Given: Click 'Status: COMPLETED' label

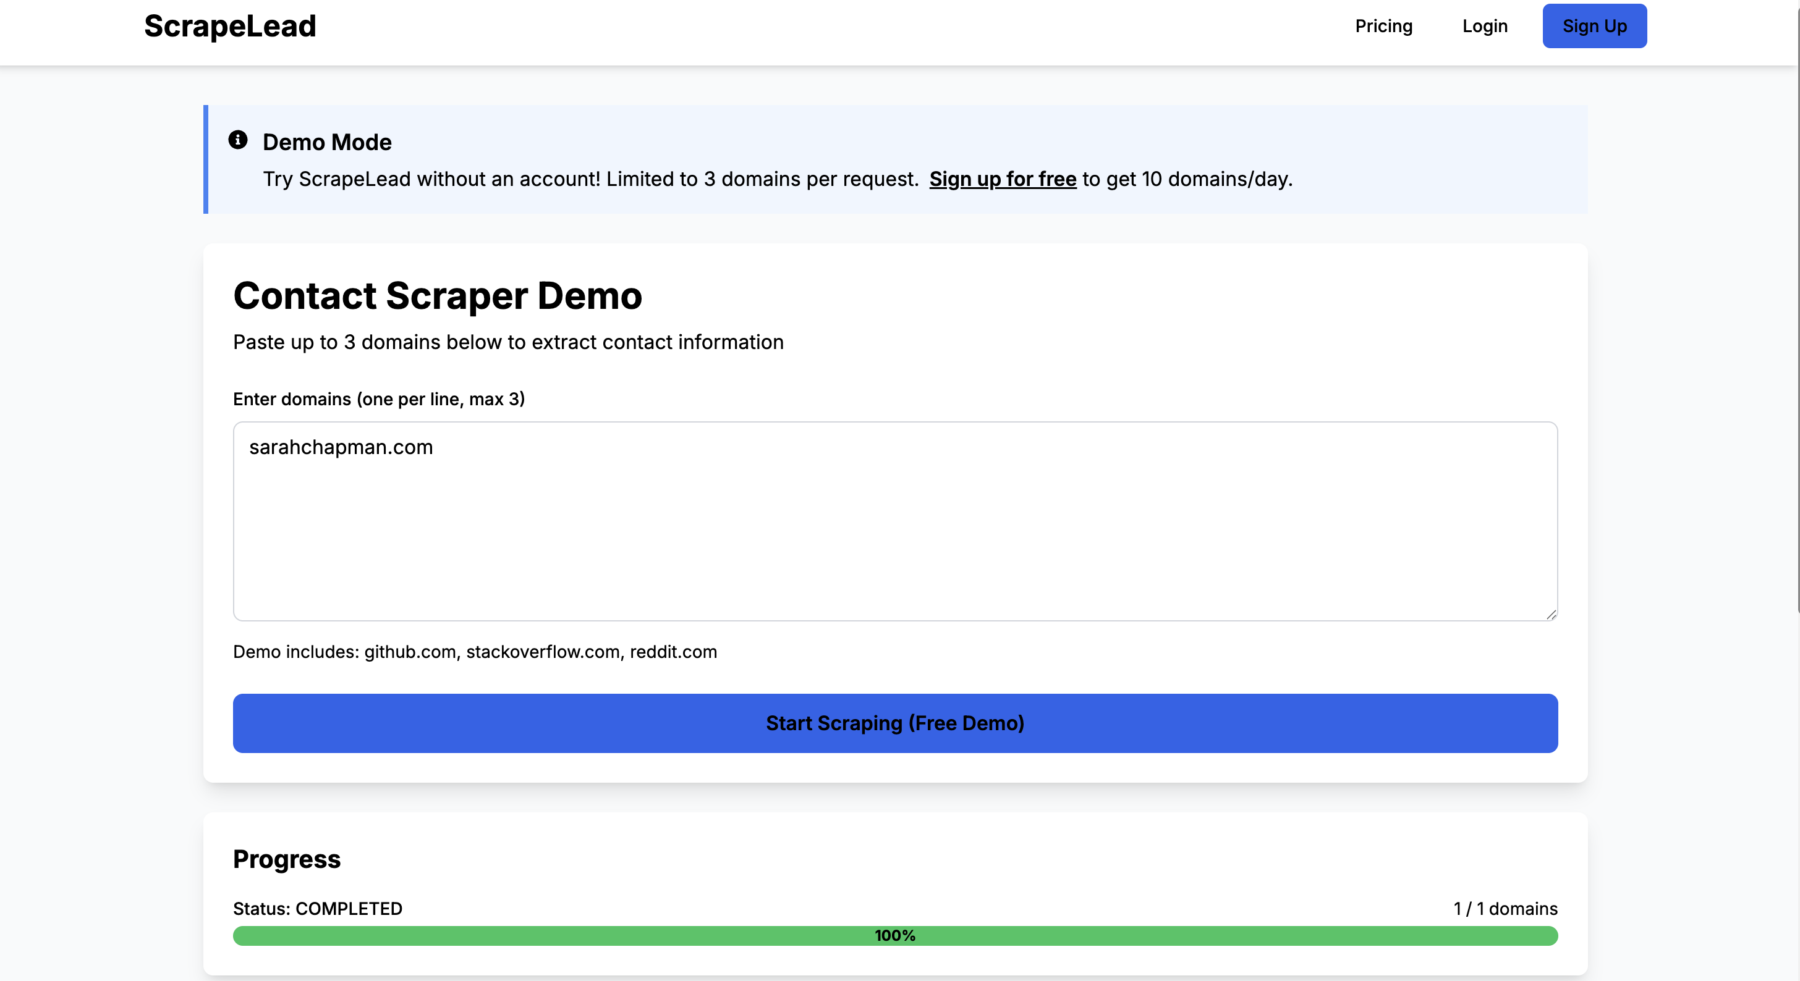Looking at the screenshot, I should coord(317,907).
